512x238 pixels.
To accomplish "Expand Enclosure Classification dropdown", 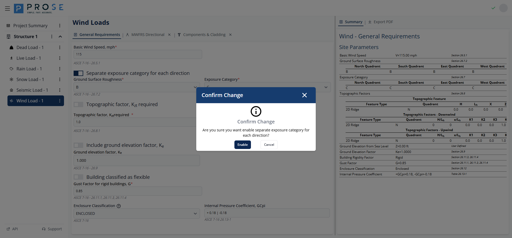I will (137, 213).
